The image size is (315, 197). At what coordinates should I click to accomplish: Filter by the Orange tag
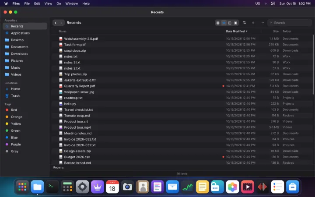(25, 117)
